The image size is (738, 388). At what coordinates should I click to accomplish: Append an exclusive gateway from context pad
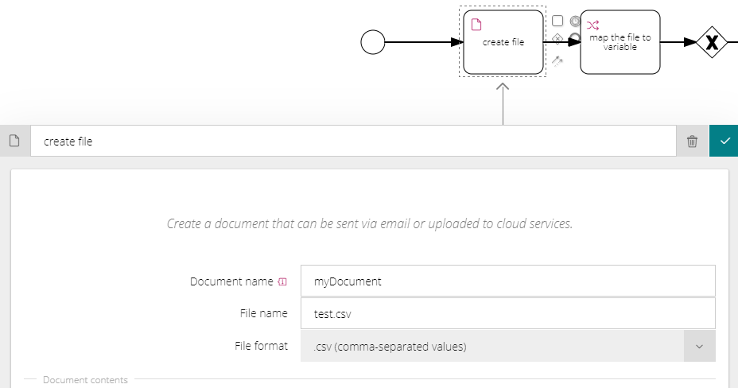[x=557, y=39]
